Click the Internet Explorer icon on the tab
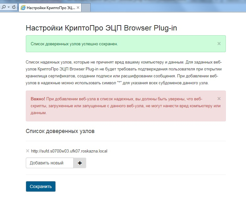The width and height of the screenshot is (246, 205). tap(23, 8)
